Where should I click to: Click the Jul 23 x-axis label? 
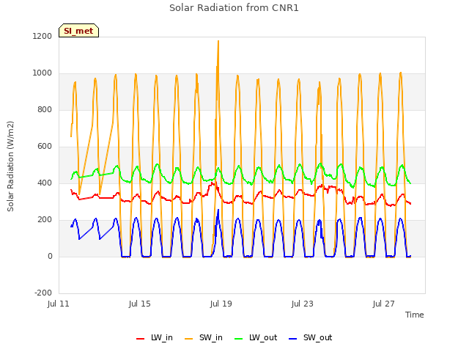click(303, 304)
